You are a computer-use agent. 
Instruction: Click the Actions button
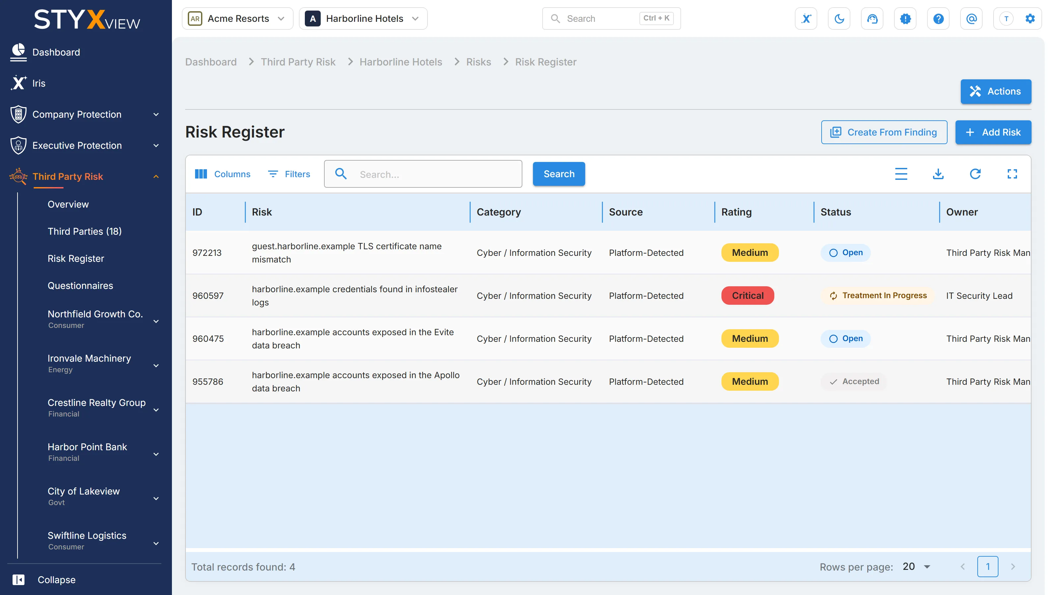pos(996,91)
